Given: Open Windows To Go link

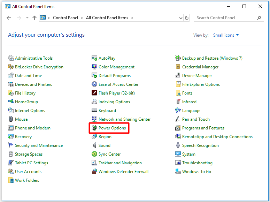Looking at the screenshot, I should pyautogui.click(x=196, y=171).
